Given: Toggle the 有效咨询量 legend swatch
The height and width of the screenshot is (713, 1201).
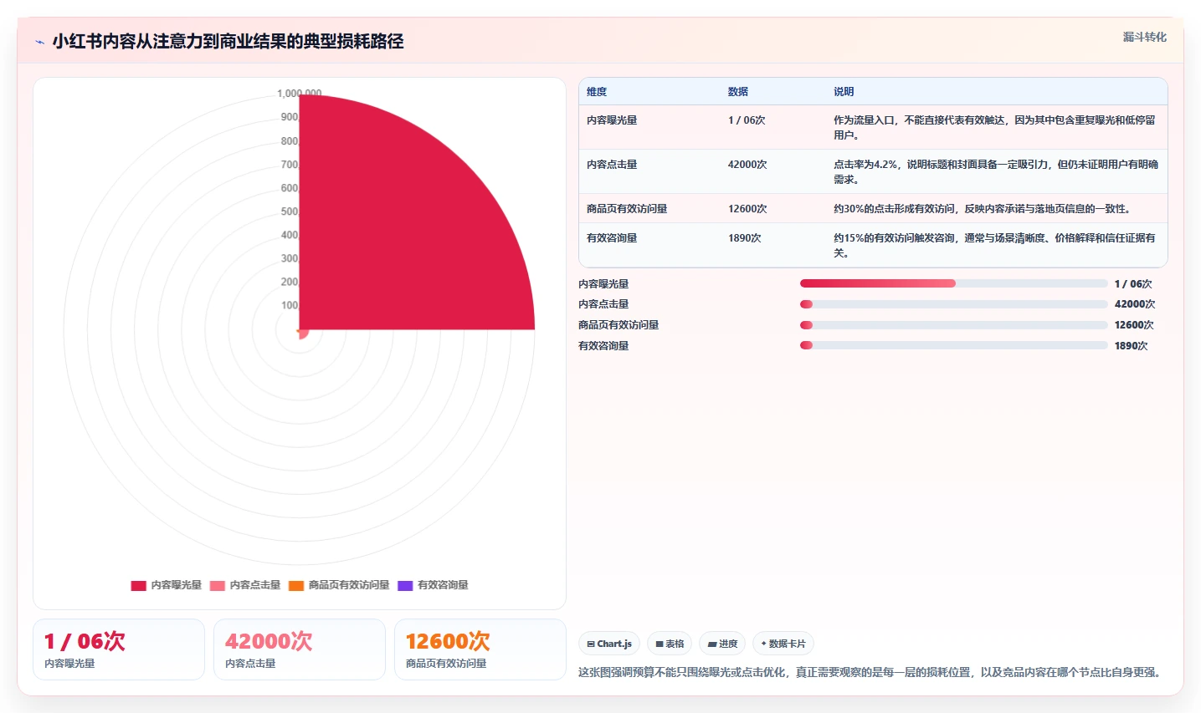Looking at the screenshot, I should pos(405,585).
